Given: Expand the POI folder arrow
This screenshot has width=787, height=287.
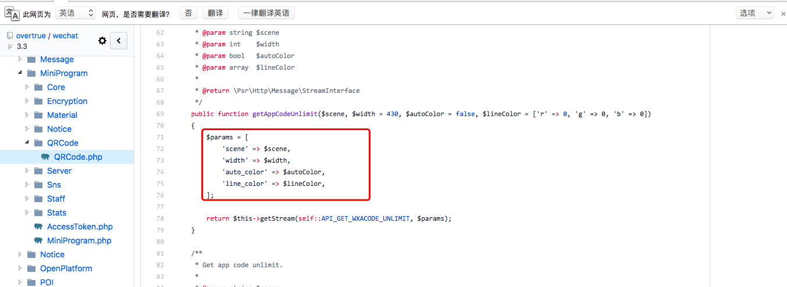Looking at the screenshot, I should (x=20, y=282).
